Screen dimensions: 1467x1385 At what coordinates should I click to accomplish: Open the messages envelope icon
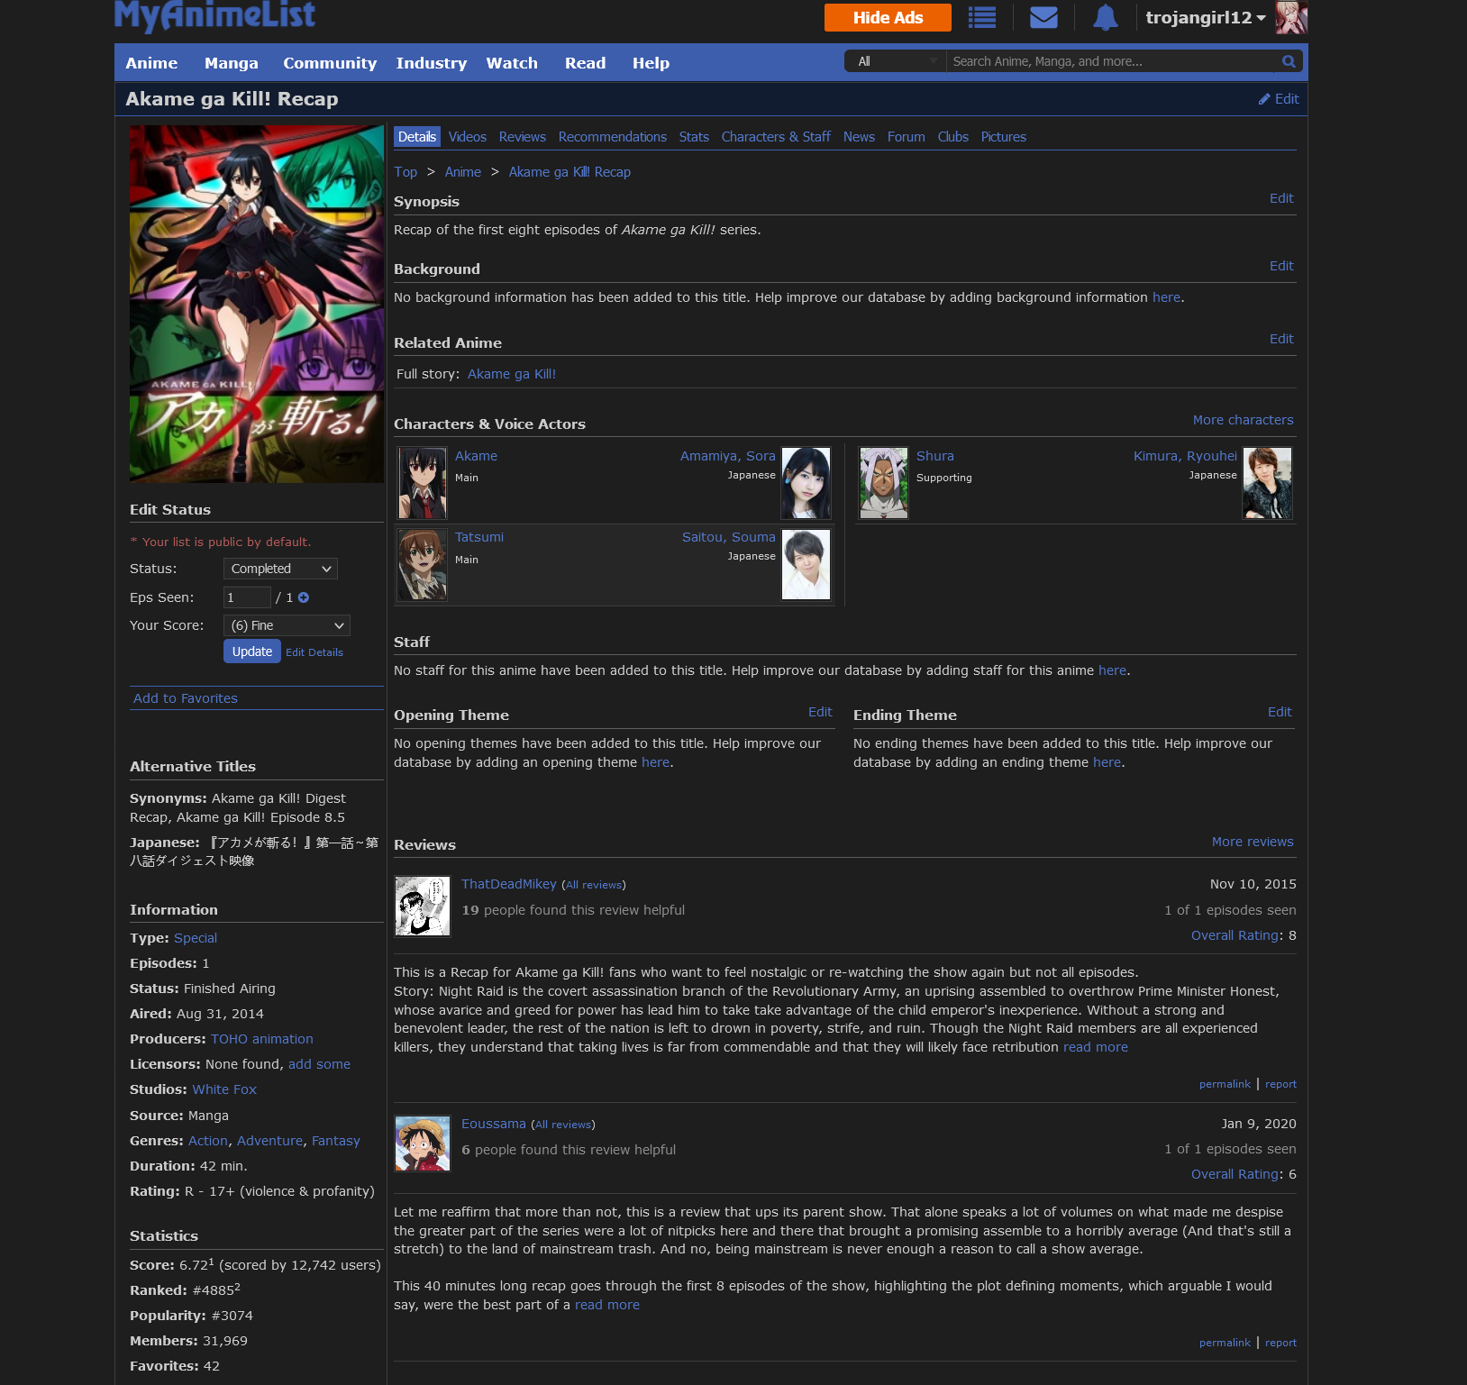click(x=1043, y=17)
